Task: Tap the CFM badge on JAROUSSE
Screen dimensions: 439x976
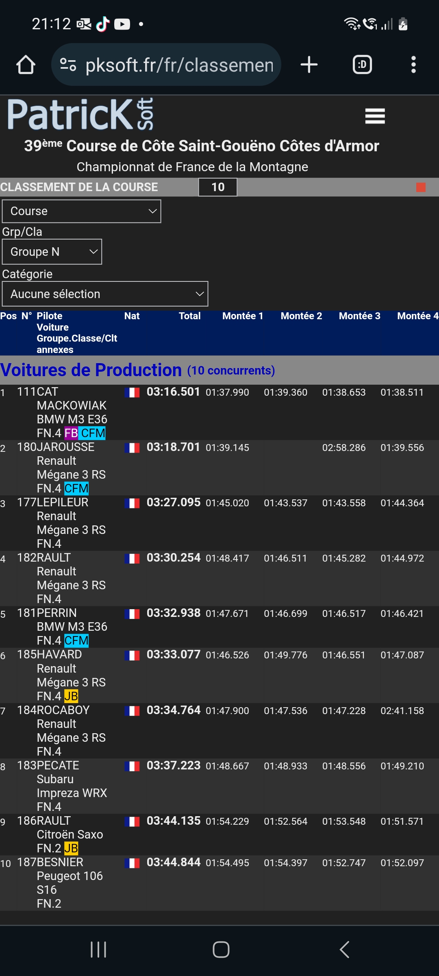Action: pos(76,488)
